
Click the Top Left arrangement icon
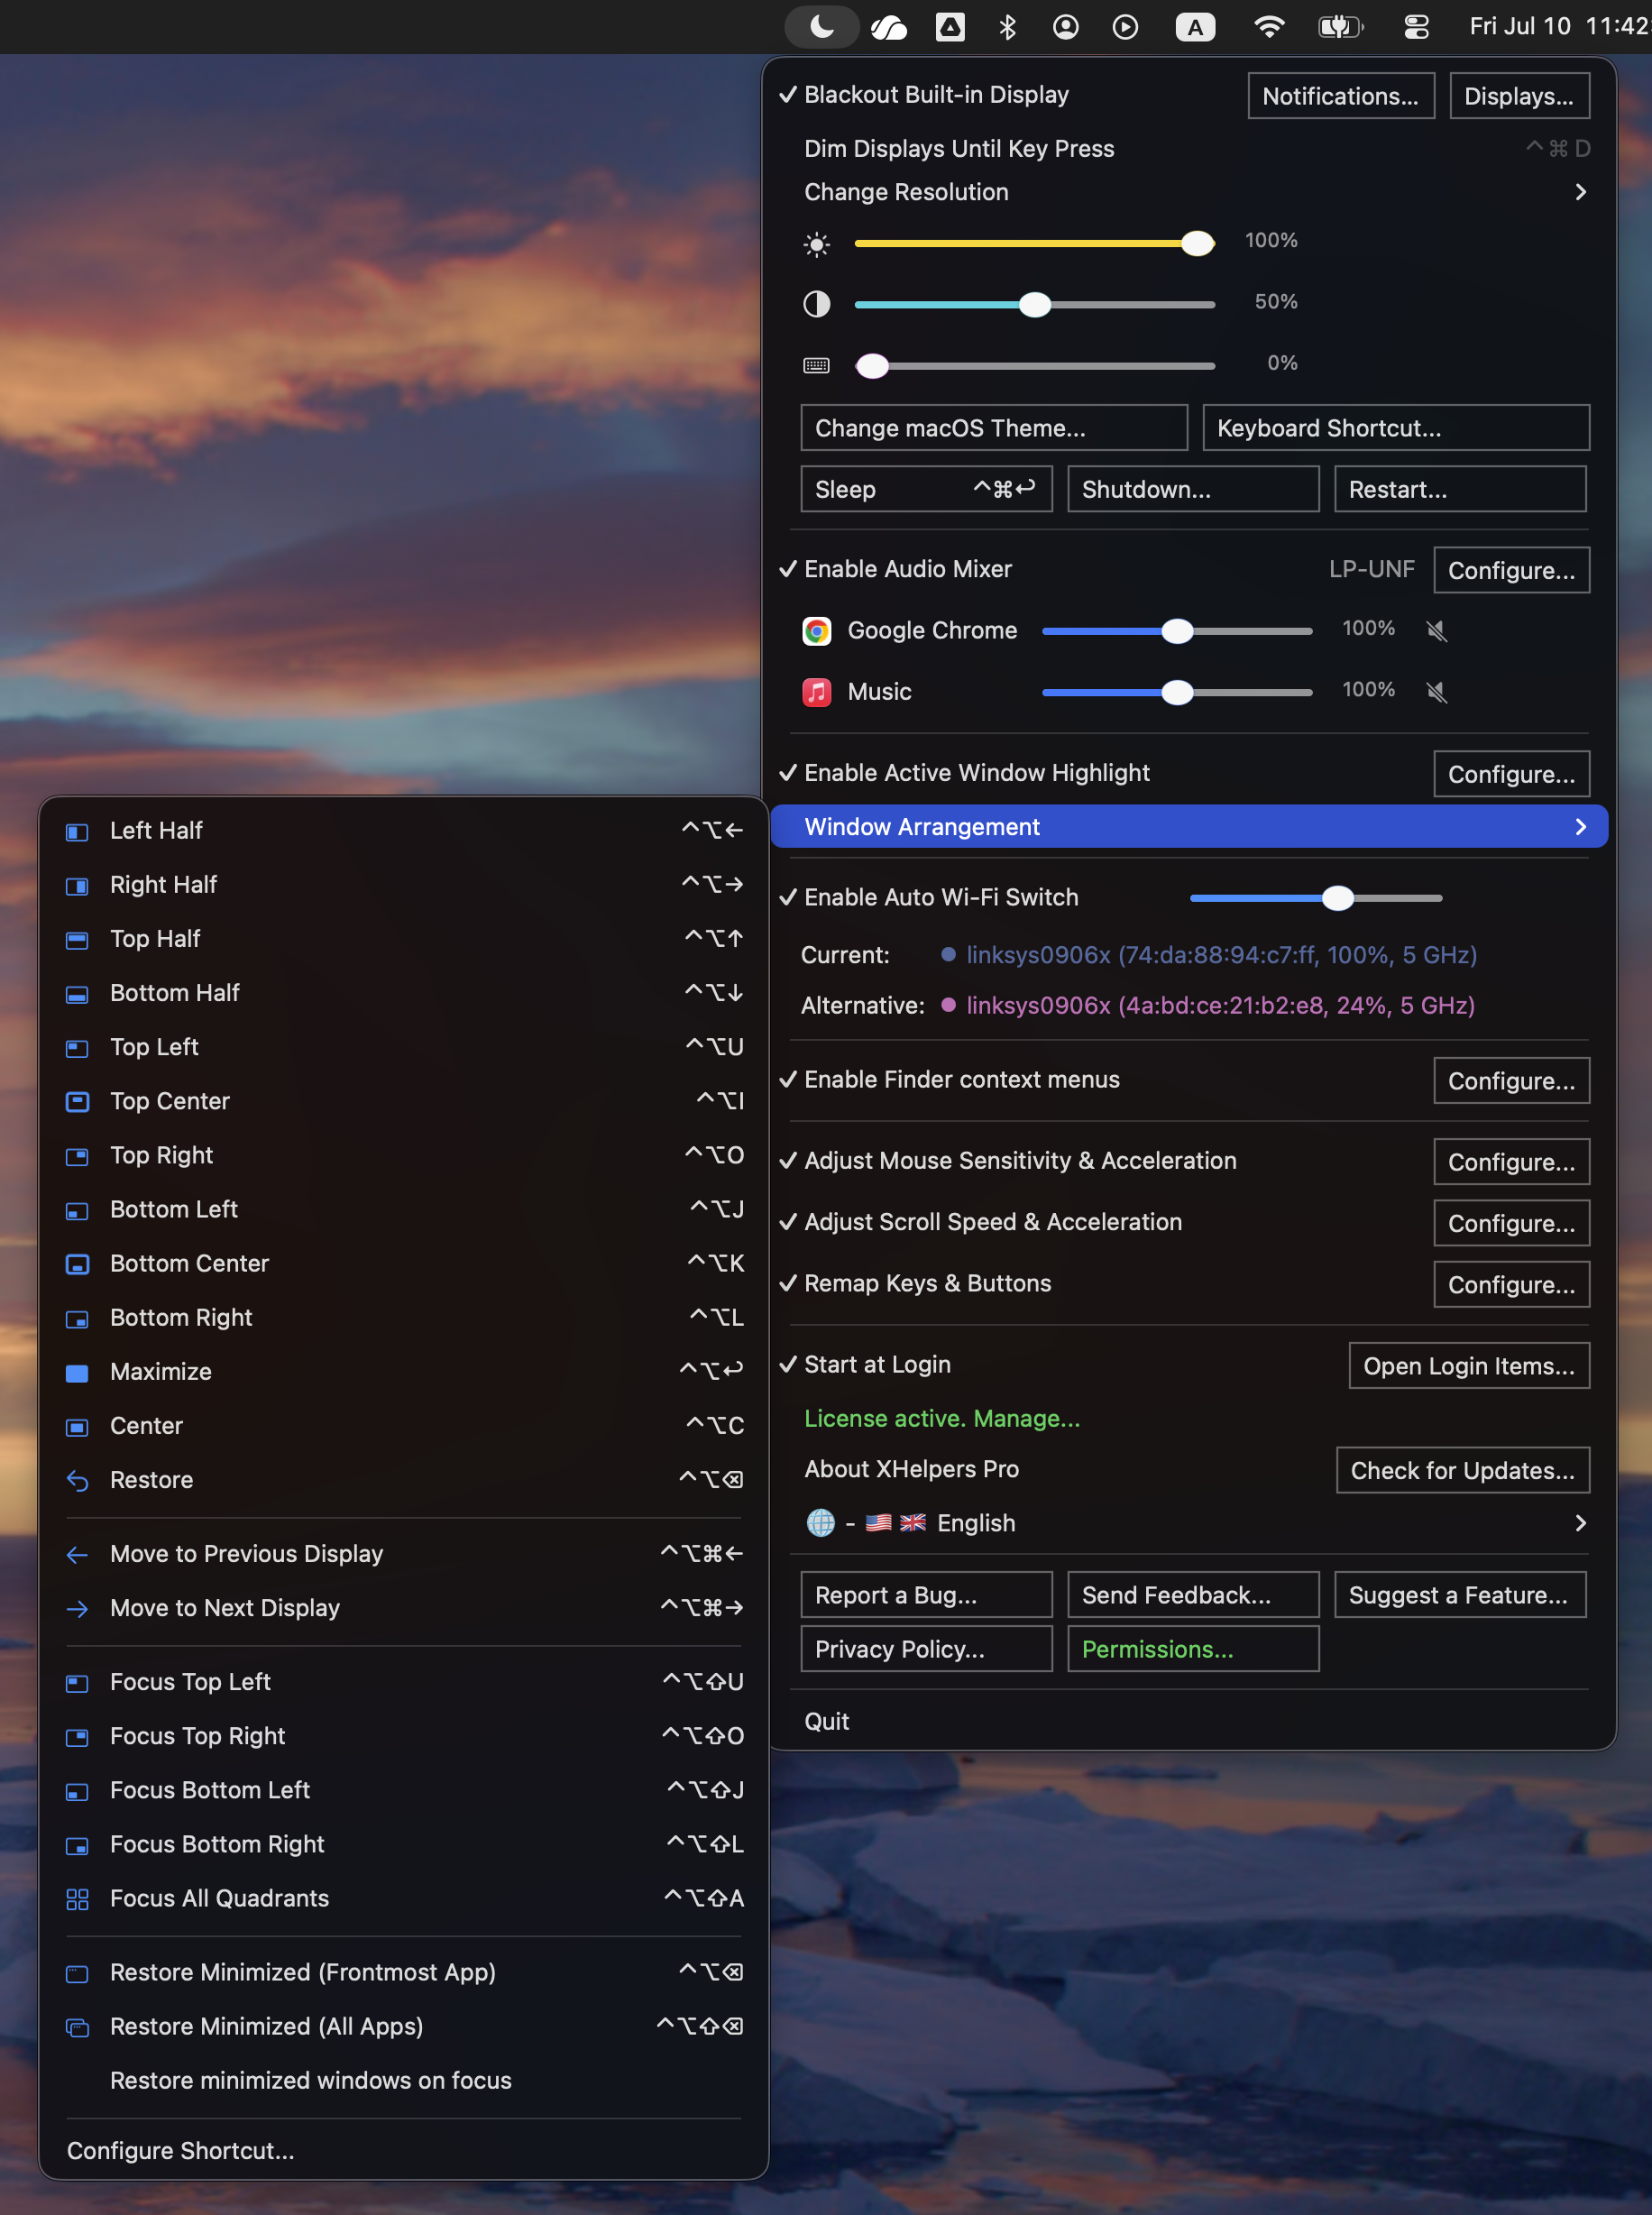(x=77, y=1047)
